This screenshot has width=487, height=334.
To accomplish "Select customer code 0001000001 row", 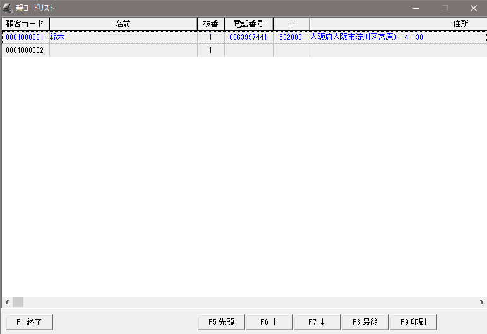I will click(x=25, y=37).
